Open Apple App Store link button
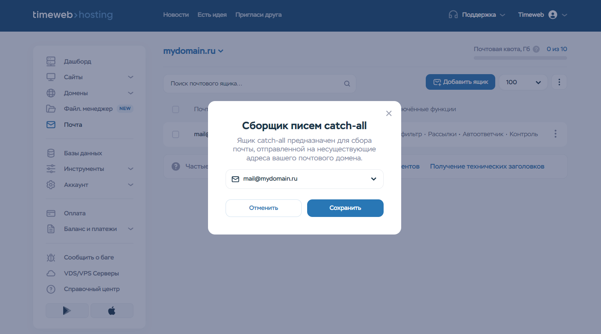 click(x=112, y=311)
